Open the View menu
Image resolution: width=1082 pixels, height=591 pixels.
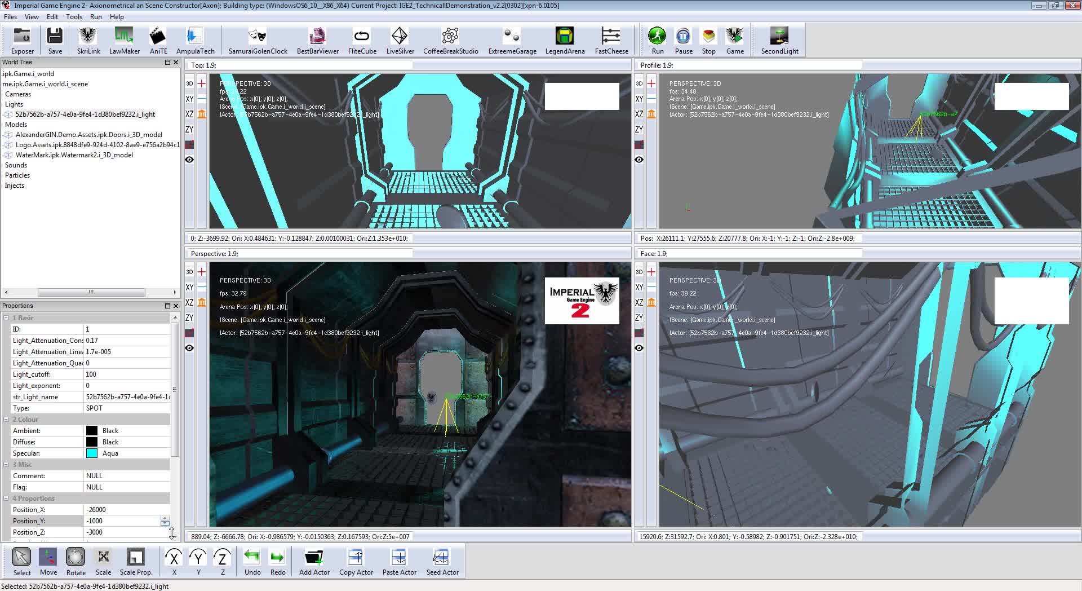(32, 17)
